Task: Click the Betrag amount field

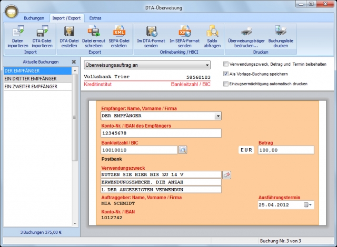Action: click(286, 150)
